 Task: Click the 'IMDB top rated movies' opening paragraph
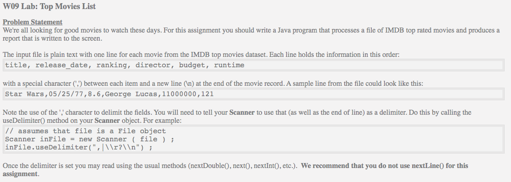pos(251,30)
